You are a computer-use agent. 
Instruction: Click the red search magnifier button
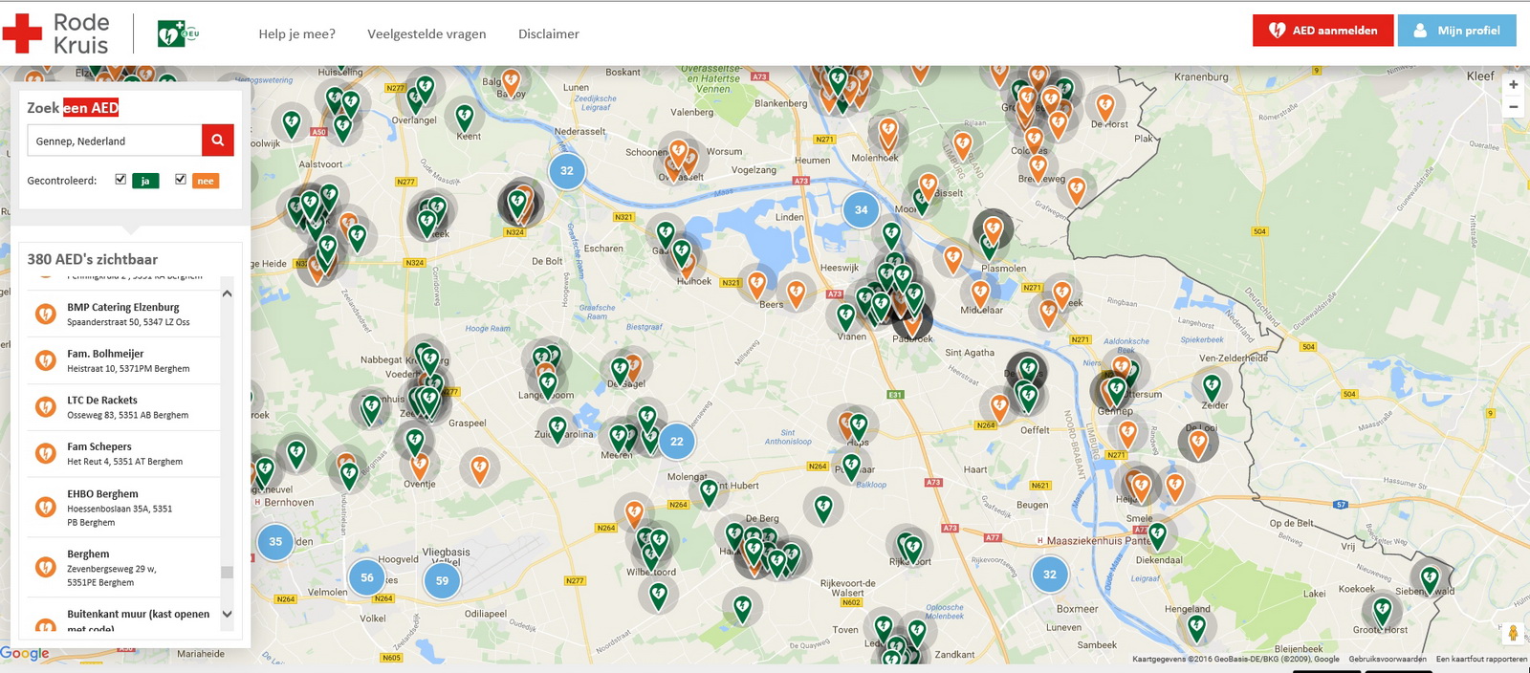pyautogui.click(x=218, y=141)
